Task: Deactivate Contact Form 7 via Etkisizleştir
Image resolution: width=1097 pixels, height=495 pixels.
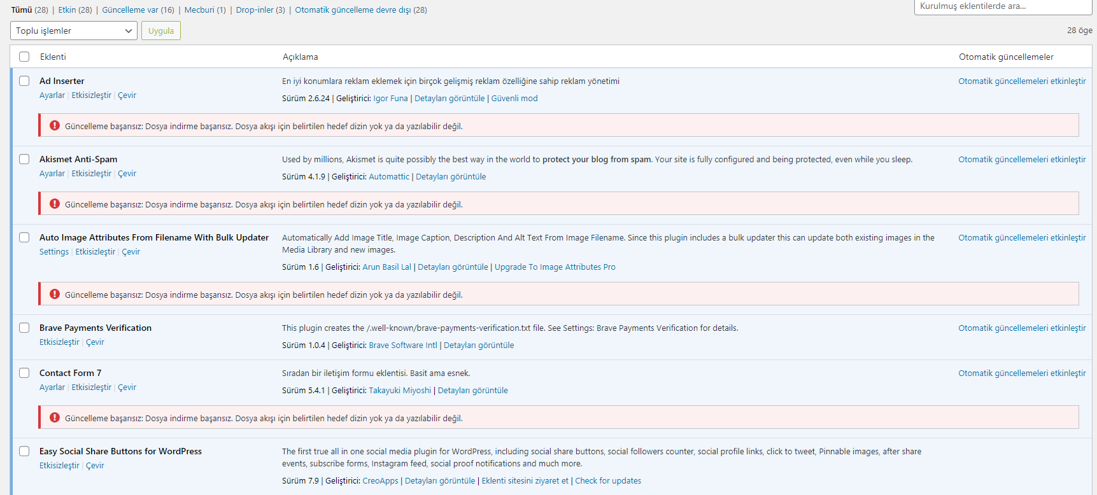Action: click(x=92, y=387)
